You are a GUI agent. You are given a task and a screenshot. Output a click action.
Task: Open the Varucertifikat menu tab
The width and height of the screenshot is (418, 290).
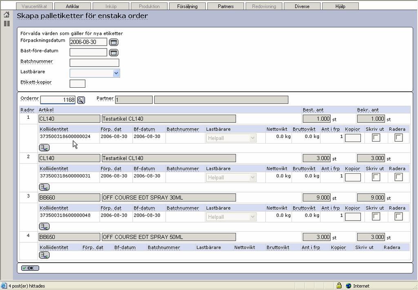click(x=34, y=6)
